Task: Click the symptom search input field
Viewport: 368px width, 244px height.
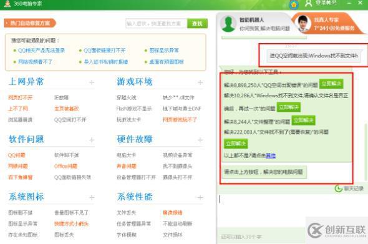Action: coord(157,24)
